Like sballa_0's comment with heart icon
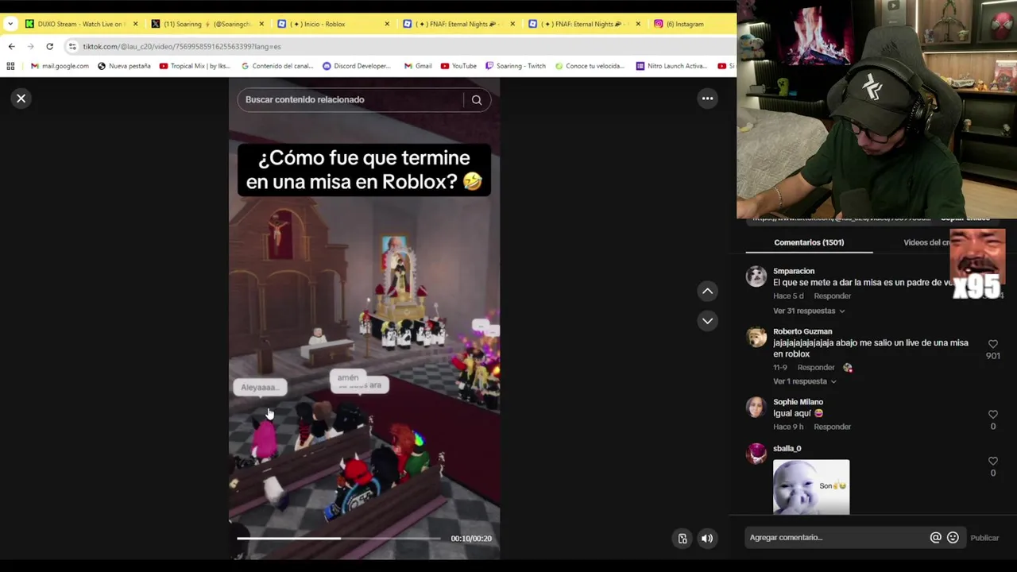Viewport: 1017px width, 572px height. pyautogui.click(x=992, y=461)
